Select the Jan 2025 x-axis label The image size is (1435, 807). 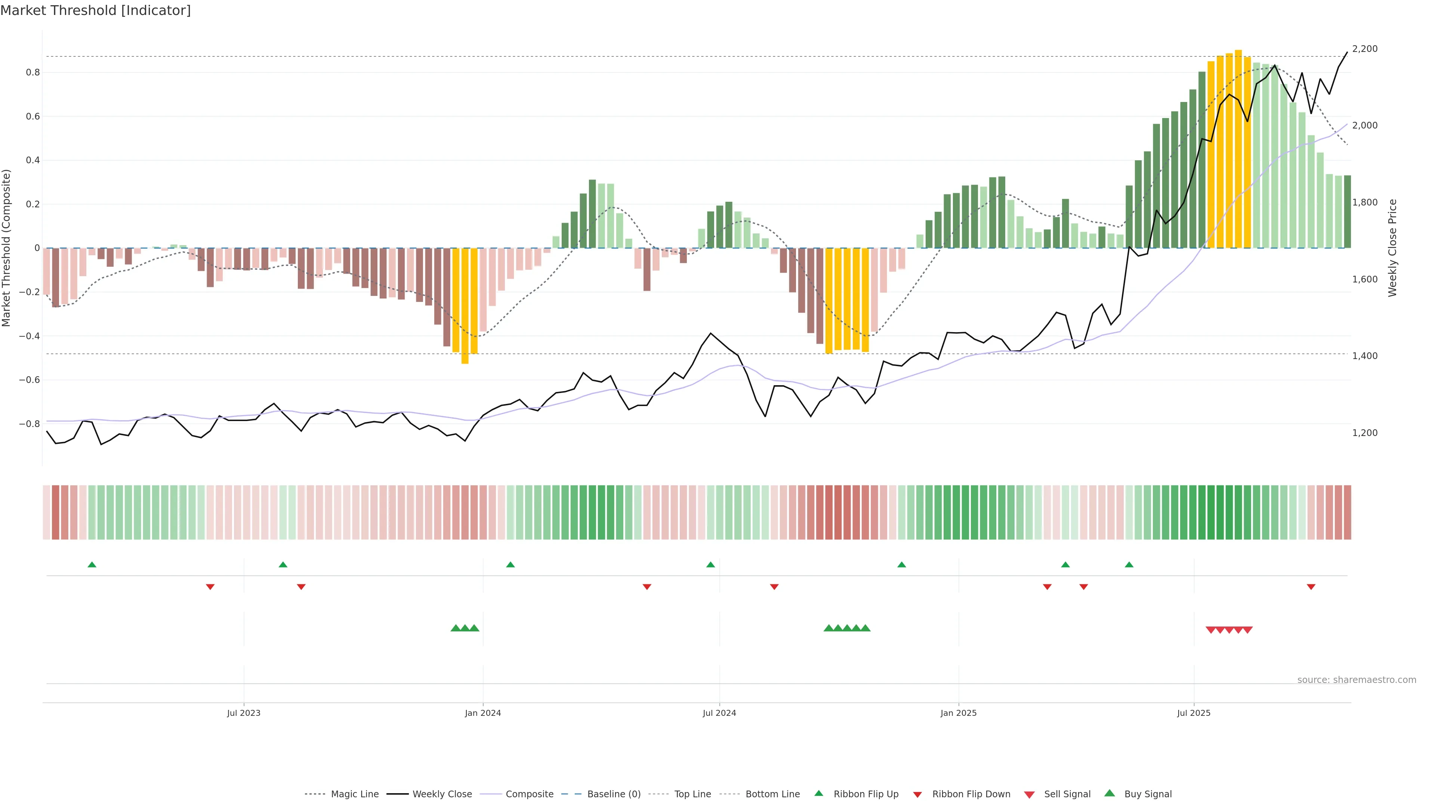pyautogui.click(x=958, y=713)
